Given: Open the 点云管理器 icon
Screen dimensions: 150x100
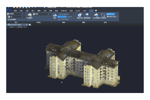Looking at the screenshot, I should click(96, 15).
